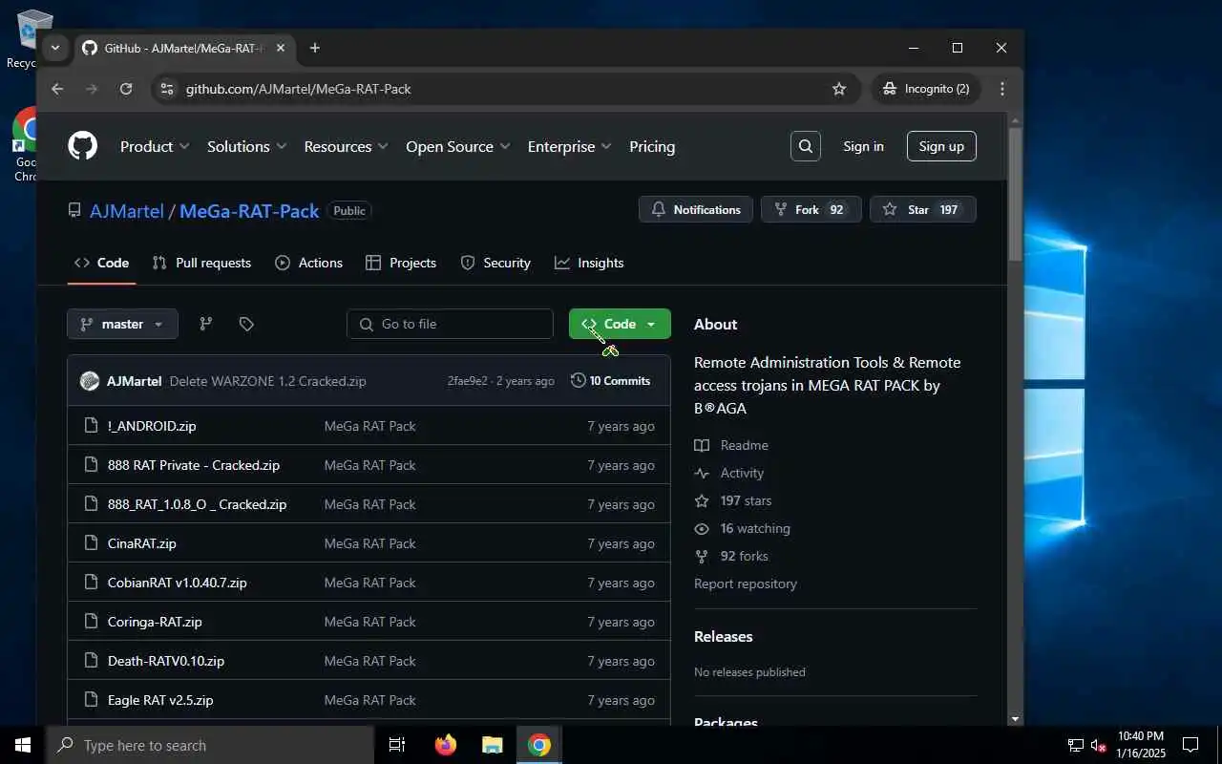The height and width of the screenshot is (764, 1222).
Task: Expand the Enterprise menu
Action: point(570,146)
